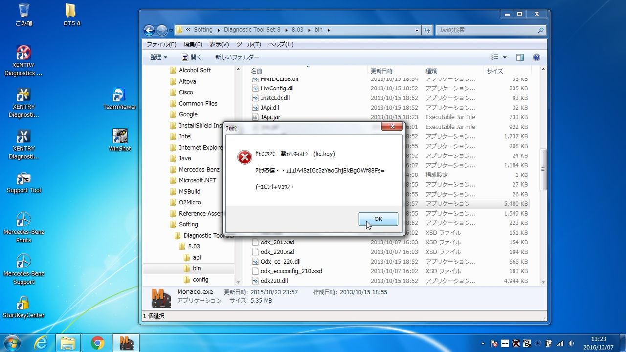The image size is (626, 352).
Task: Click the HwConfig.dll file icon
Action: [x=255, y=88]
